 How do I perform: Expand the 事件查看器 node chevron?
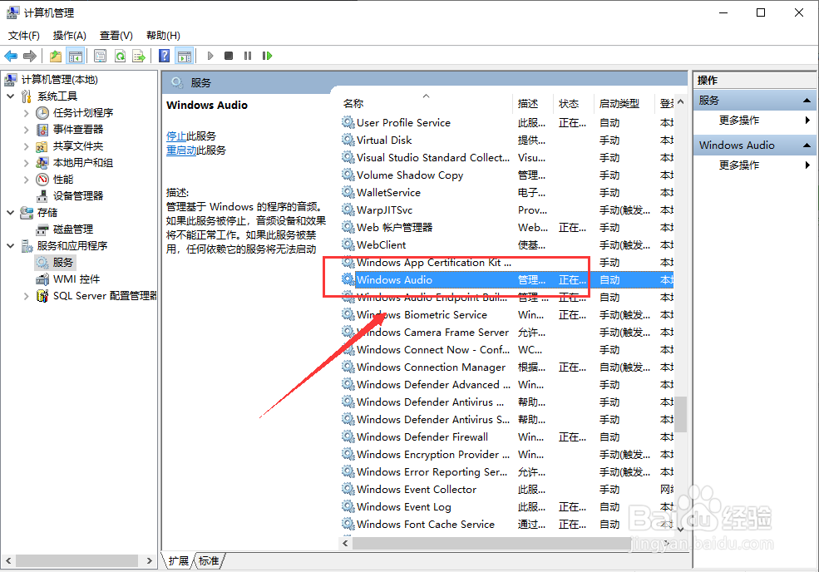pyautogui.click(x=26, y=130)
